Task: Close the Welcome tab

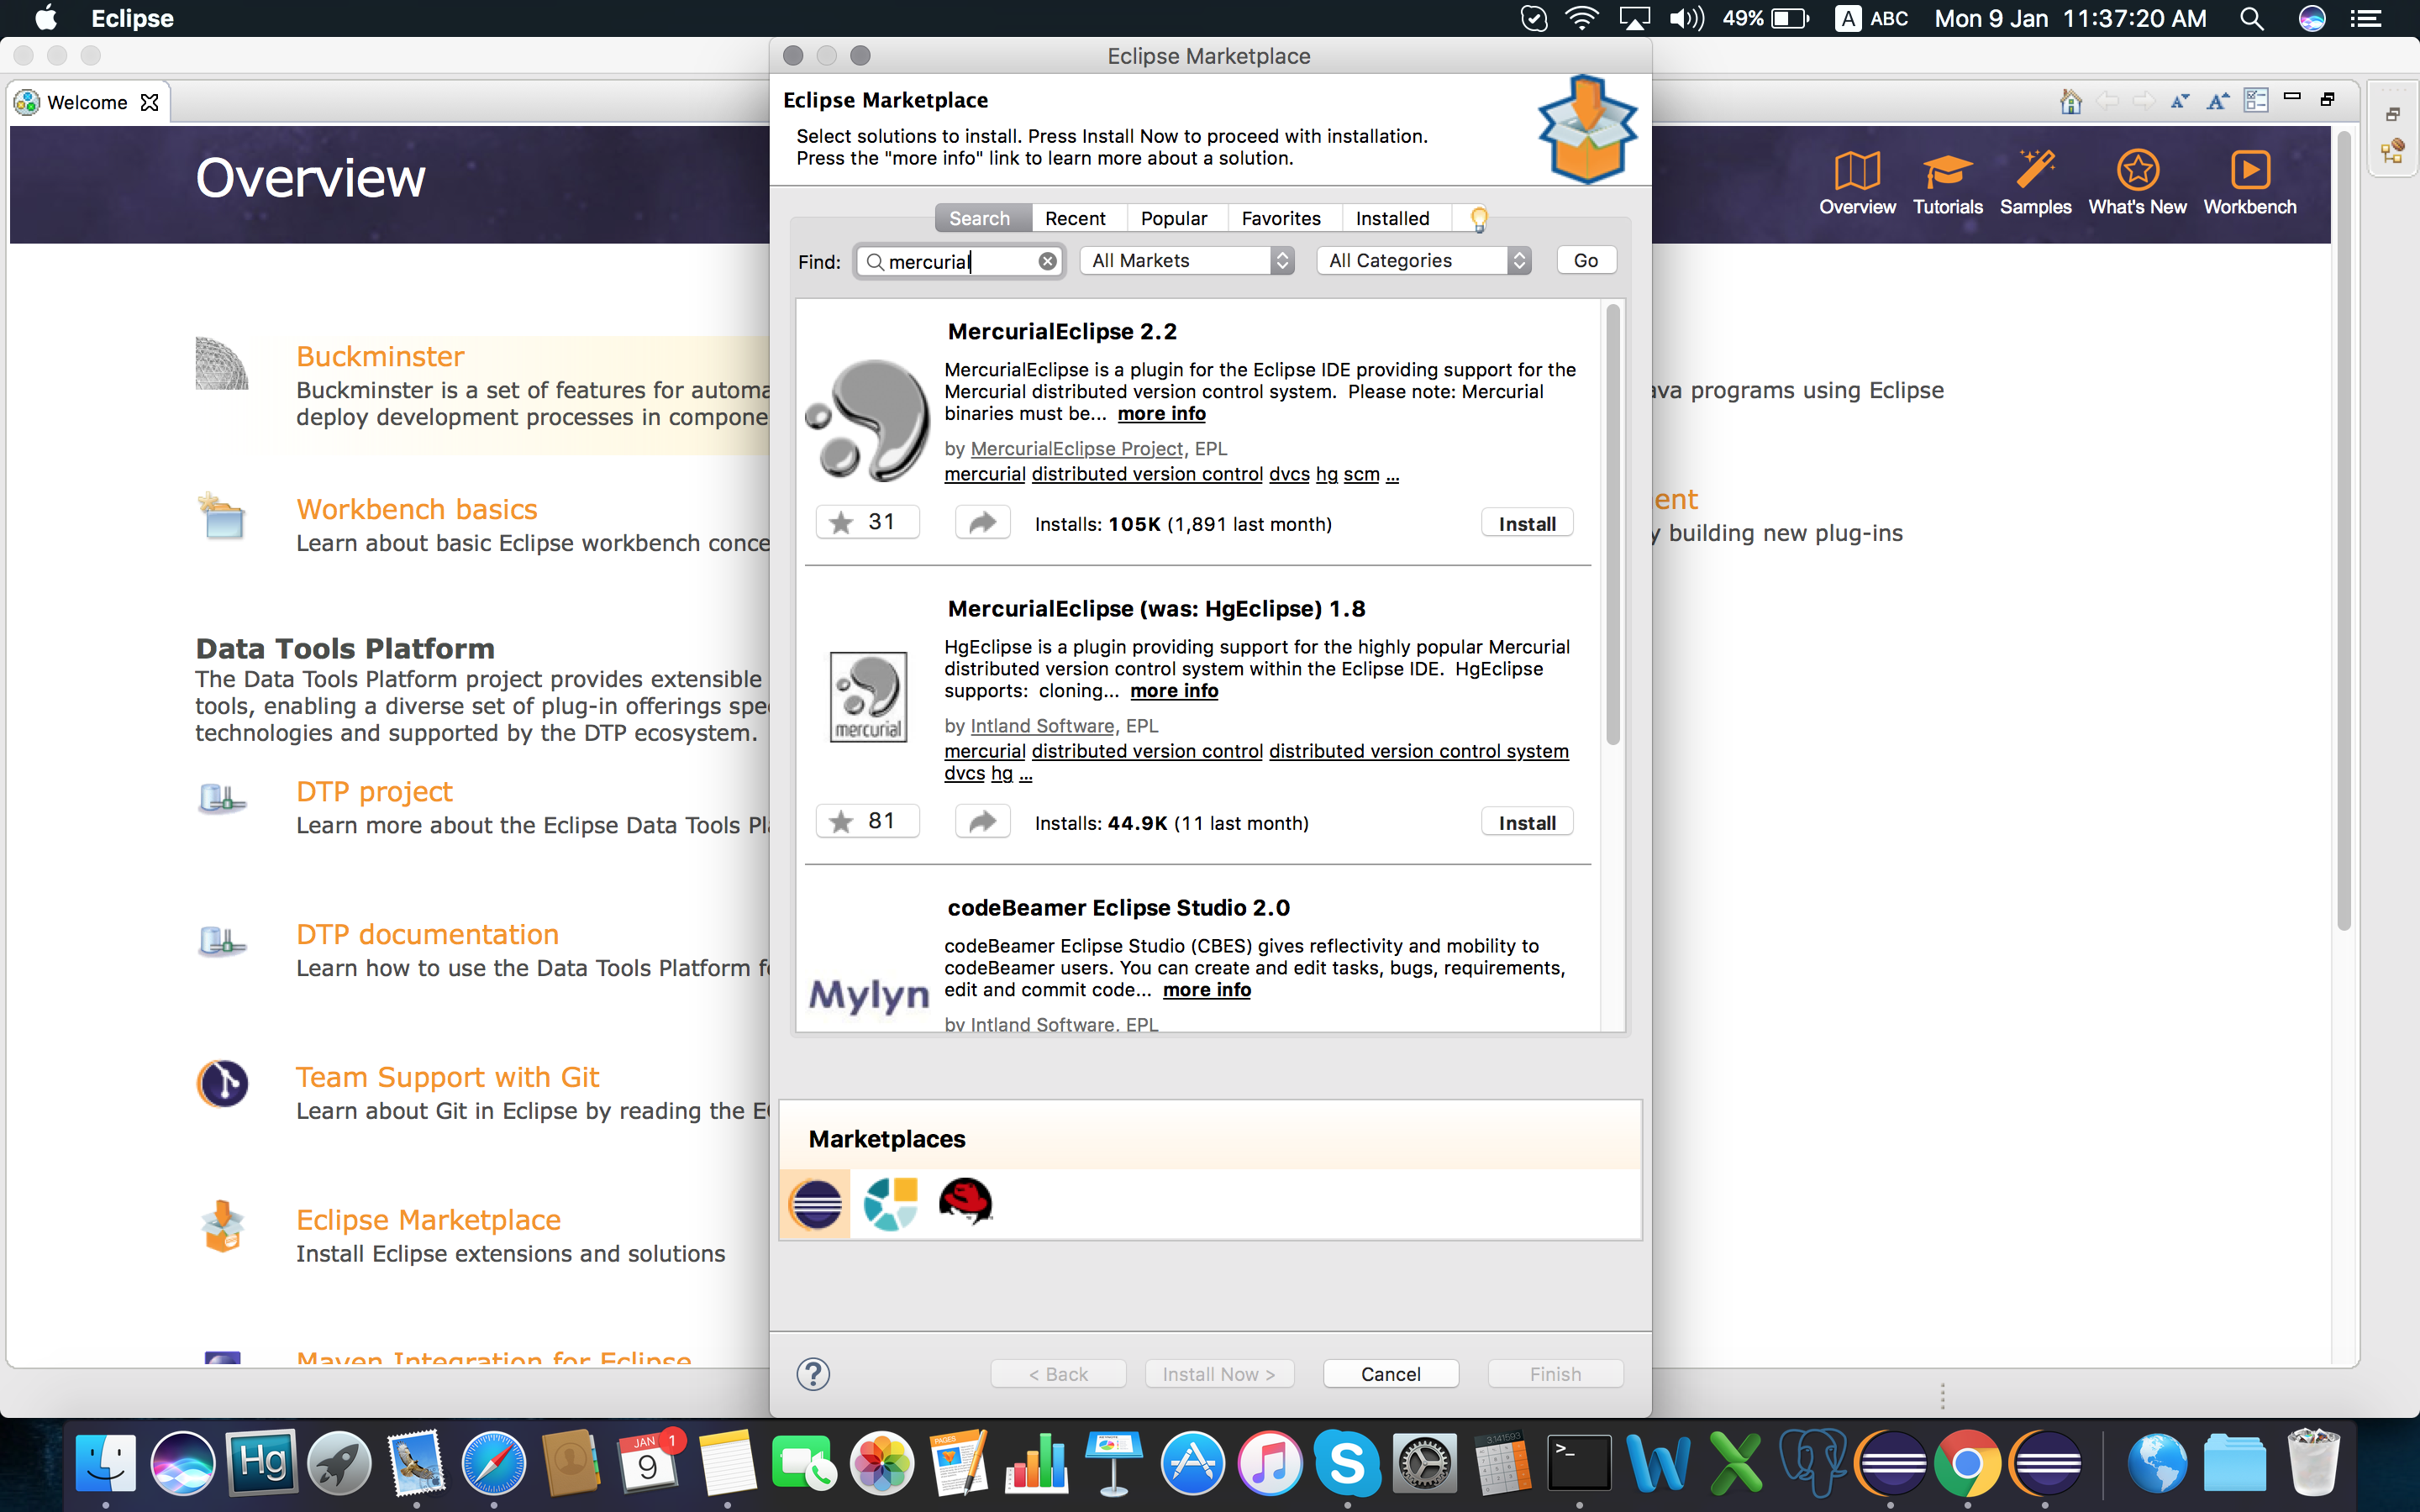Action: (149, 102)
